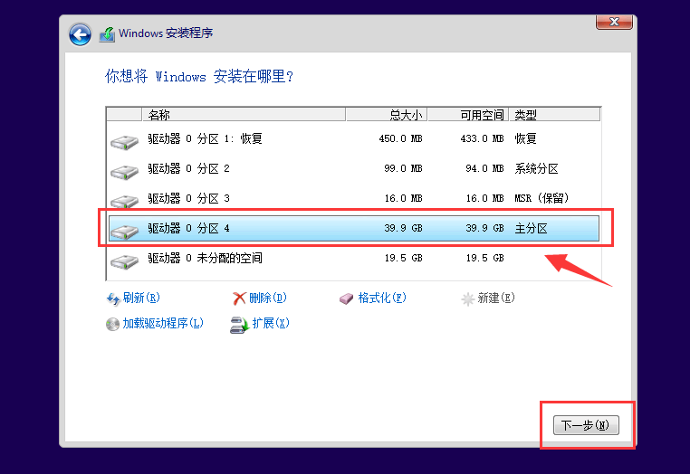Click the CD load driver icon
Viewport: 690px width, 474px height.
point(112,325)
